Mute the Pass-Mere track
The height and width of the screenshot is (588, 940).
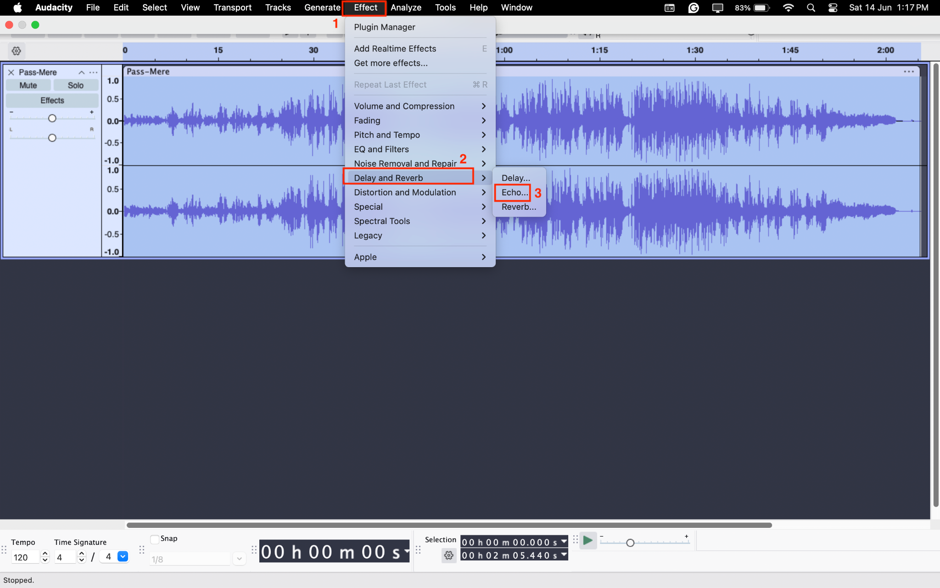pos(28,85)
